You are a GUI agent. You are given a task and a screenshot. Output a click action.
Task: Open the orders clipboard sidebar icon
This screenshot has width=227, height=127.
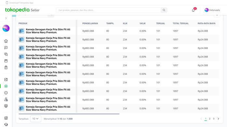pyautogui.click(x=6, y=67)
